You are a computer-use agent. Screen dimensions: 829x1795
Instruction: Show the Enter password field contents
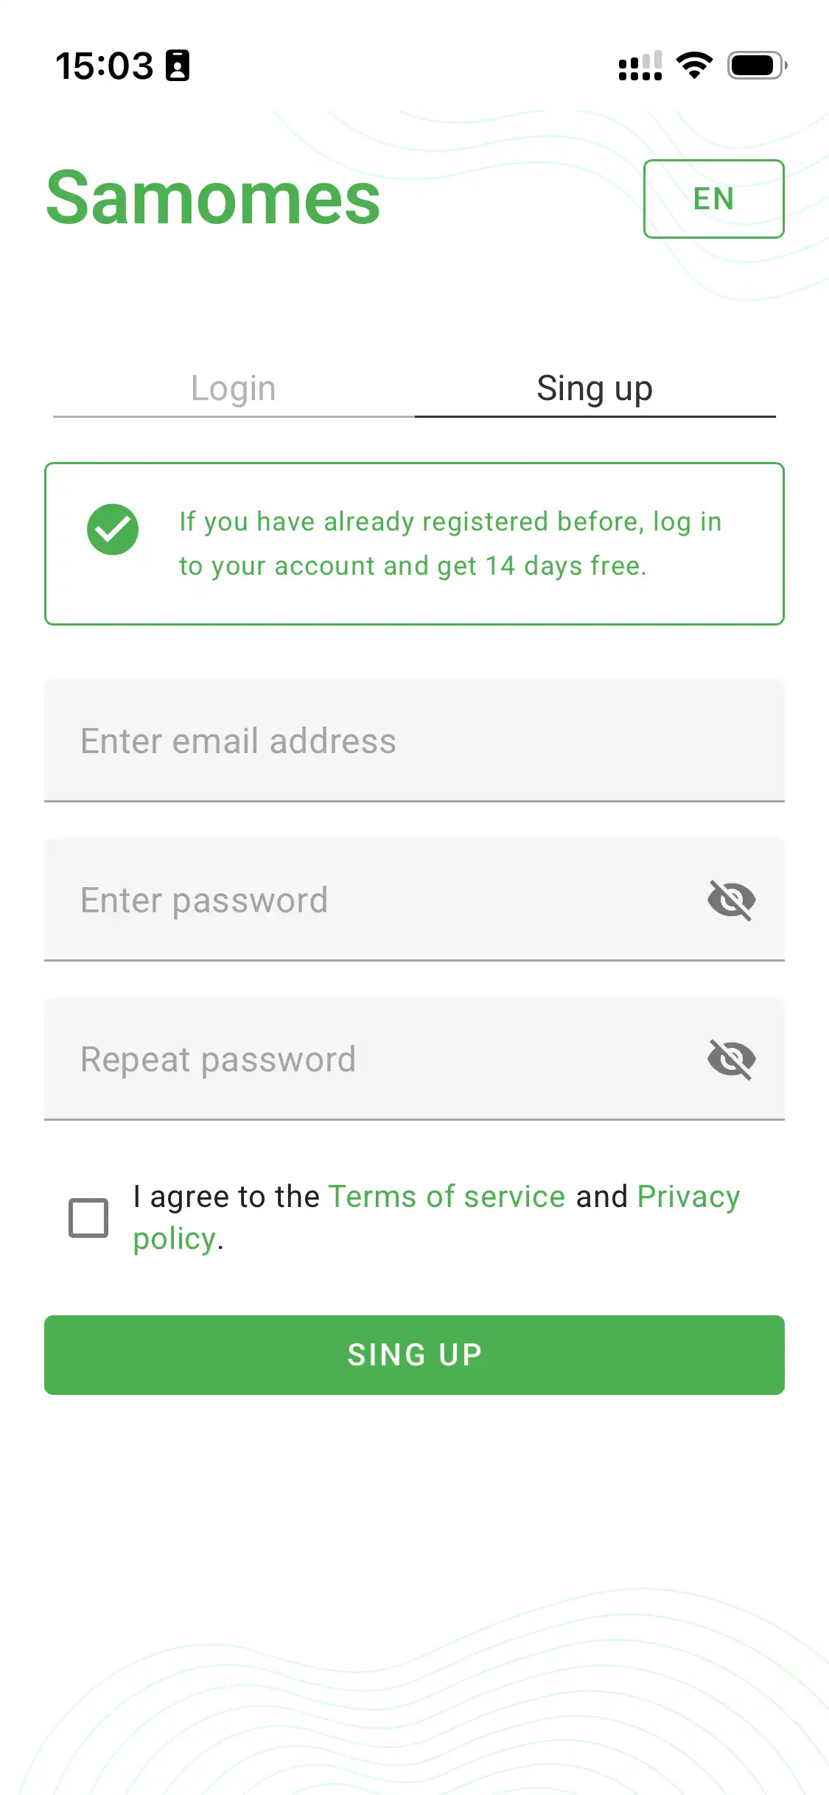tap(731, 900)
